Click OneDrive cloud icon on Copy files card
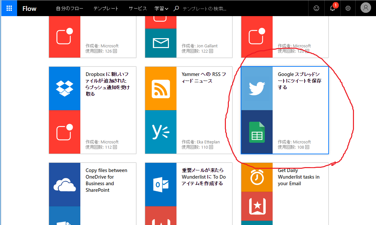 point(65,185)
